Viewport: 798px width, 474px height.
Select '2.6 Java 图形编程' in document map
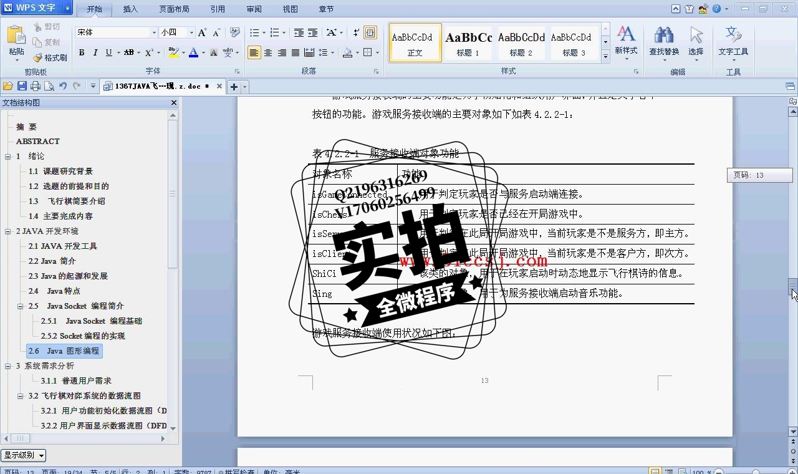(64, 351)
